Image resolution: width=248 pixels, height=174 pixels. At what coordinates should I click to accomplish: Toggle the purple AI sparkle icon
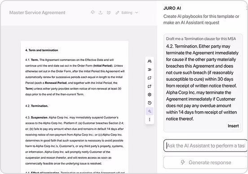pos(150,111)
